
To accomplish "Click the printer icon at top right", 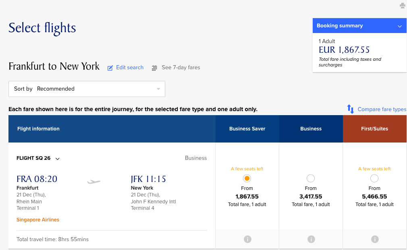I will 402,6.
